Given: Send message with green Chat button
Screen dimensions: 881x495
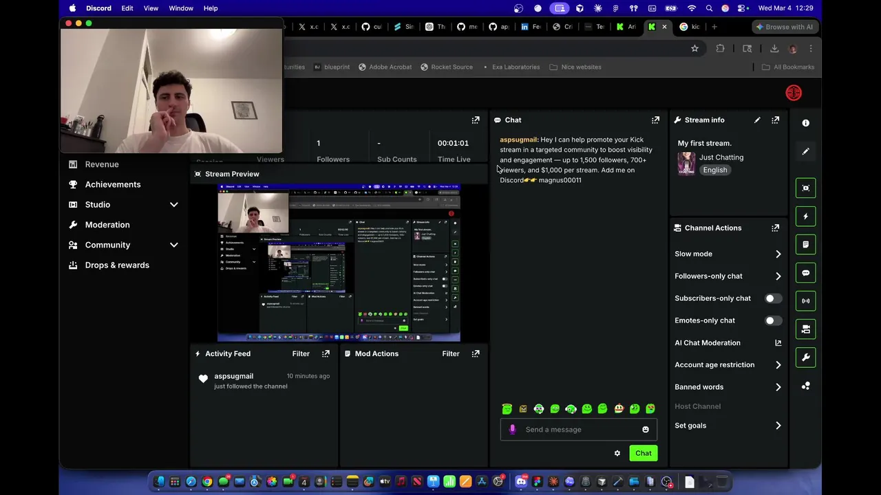Looking at the screenshot, I should point(644,453).
